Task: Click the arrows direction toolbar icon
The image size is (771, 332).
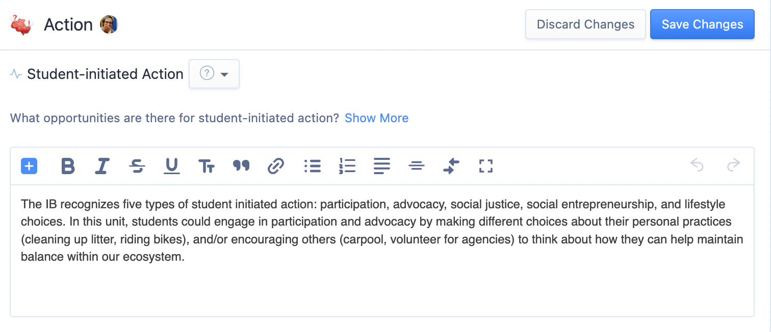Action: coord(451,166)
